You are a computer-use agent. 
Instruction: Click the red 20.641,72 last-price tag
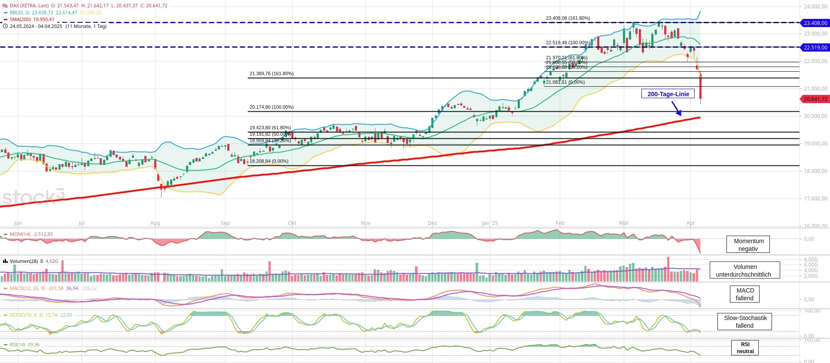pos(815,99)
